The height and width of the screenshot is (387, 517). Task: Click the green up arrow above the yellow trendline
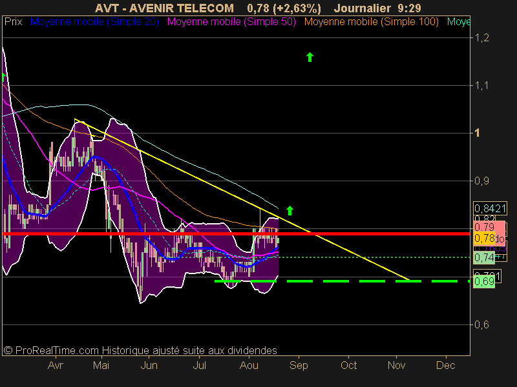[x=290, y=211]
